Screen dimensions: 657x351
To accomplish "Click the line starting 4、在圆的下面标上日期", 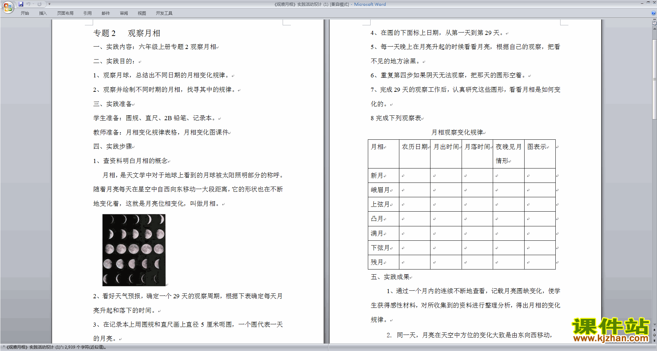I will [437, 33].
